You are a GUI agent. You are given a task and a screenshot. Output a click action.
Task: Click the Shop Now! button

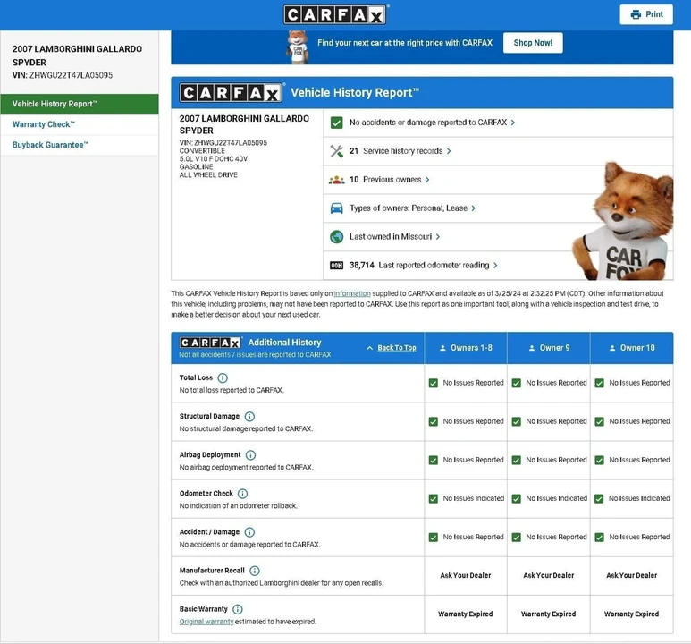[533, 43]
